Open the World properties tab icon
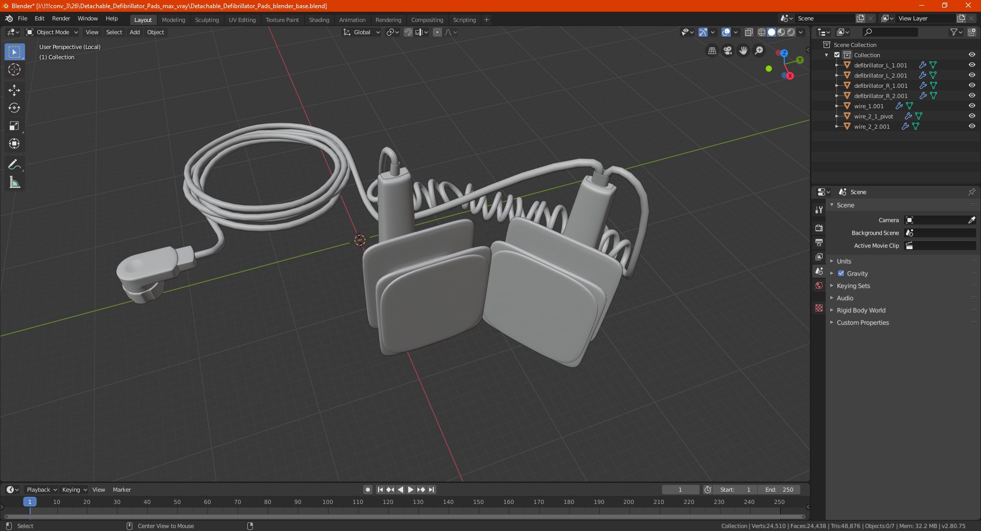This screenshot has width=981, height=531. point(819,285)
